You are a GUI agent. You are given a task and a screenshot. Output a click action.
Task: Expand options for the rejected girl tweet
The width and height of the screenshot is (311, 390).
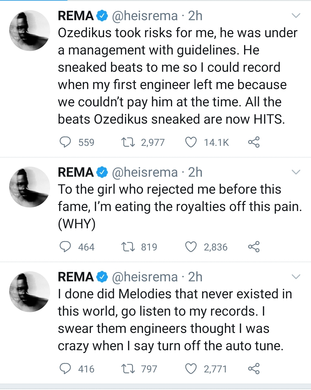296,172
